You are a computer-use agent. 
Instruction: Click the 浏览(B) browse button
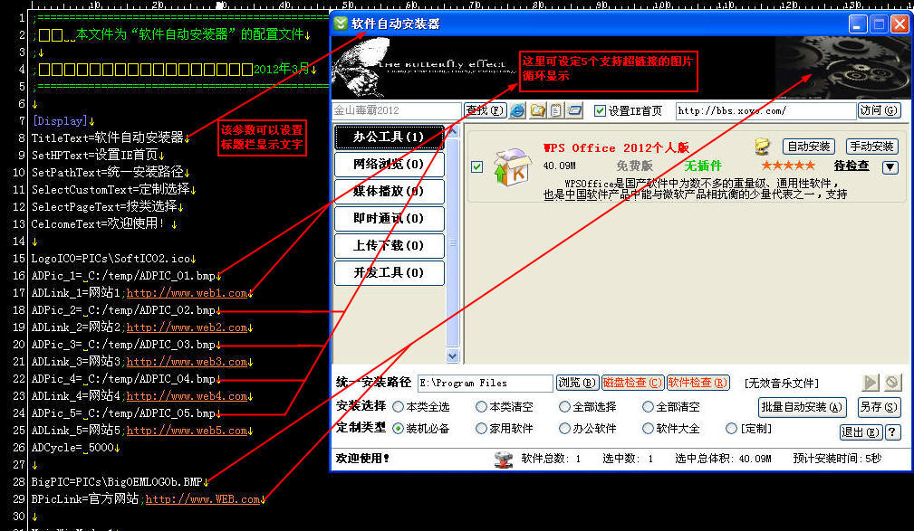point(577,383)
